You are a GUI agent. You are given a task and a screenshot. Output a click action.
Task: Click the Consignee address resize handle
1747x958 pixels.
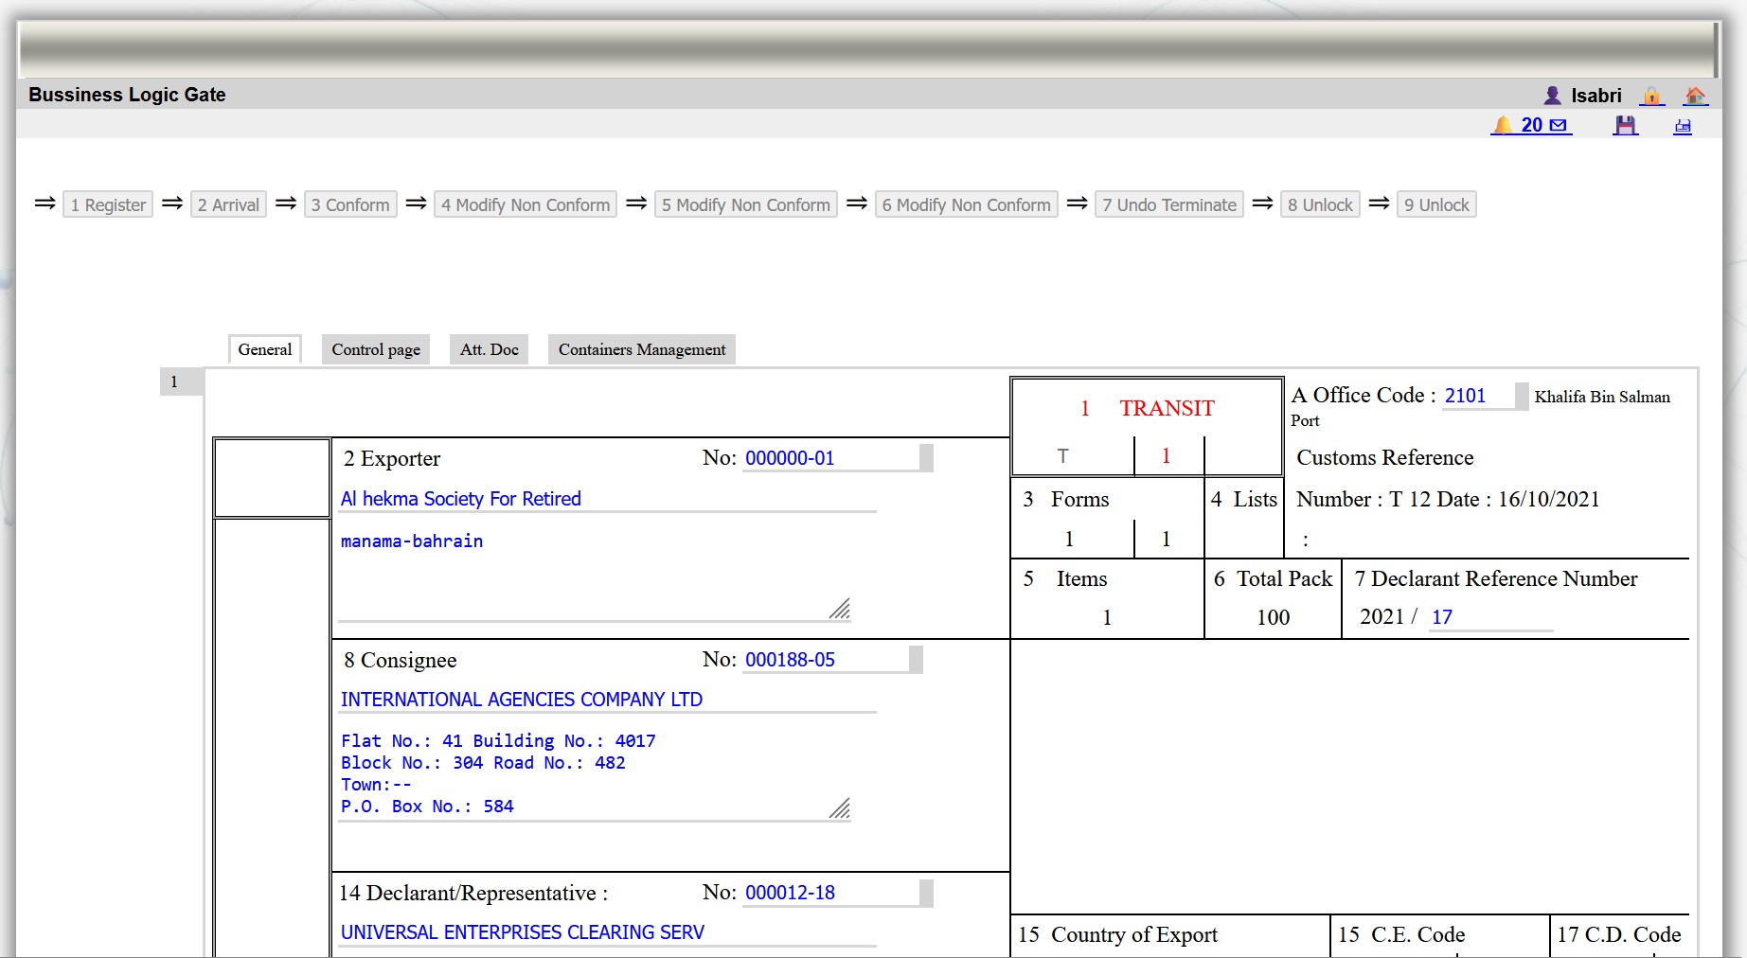coord(839,808)
